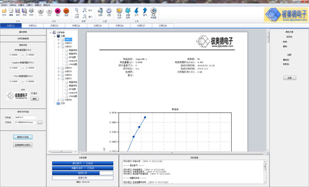
Task: Click the orange round button beside stop
Action: [66, 11]
